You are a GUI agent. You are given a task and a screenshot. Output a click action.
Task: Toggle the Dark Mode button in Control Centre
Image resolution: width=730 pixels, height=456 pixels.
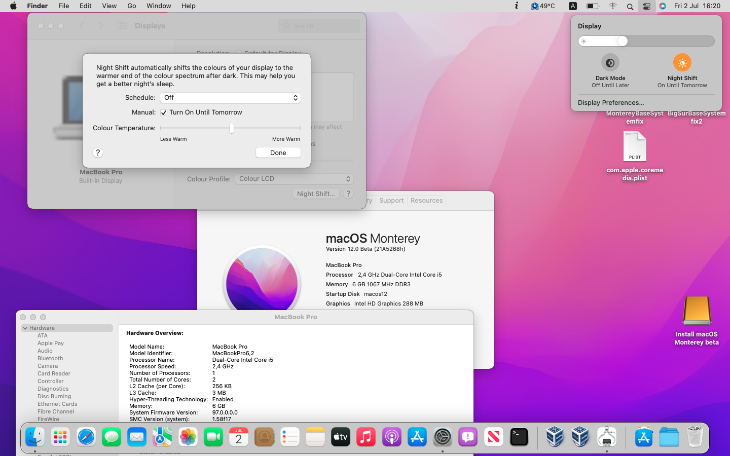tap(610, 63)
